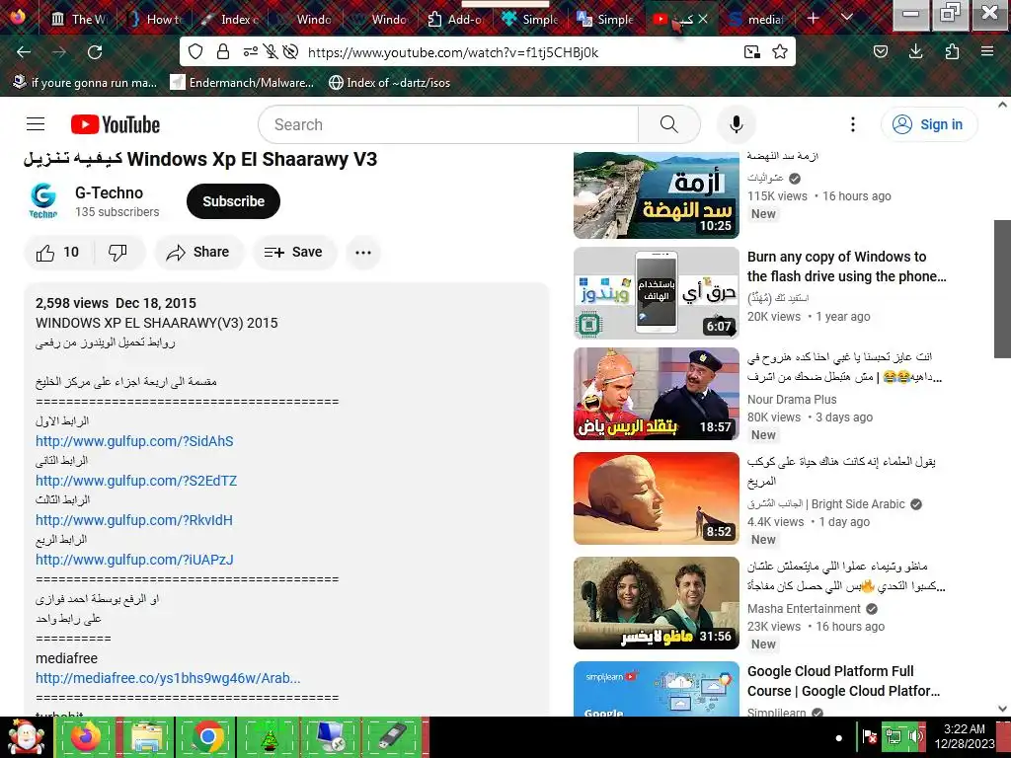Open site permissions icon in address bar

250,52
